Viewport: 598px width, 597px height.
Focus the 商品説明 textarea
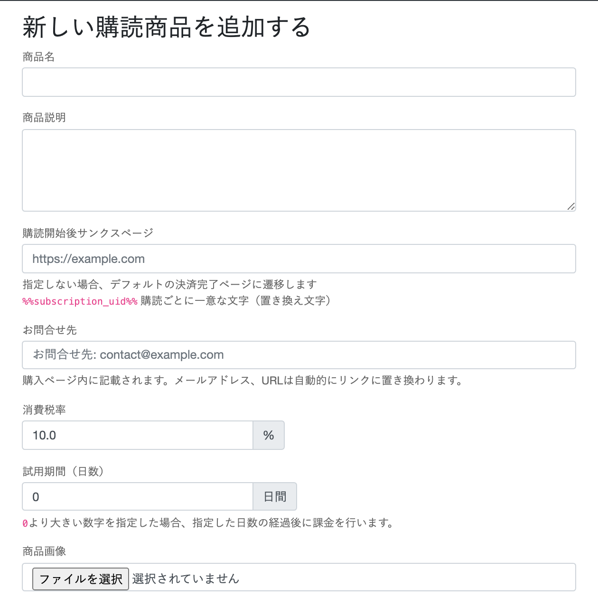pos(299,170)
